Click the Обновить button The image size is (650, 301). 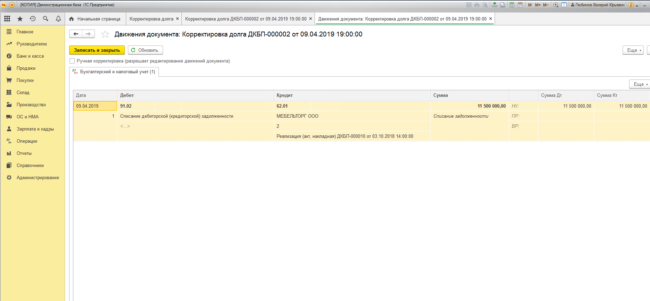pos(145,50)
